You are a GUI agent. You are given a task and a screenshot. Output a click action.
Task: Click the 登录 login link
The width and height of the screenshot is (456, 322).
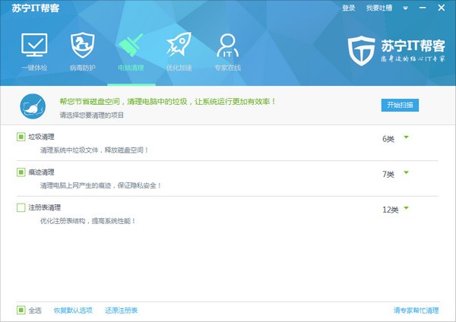click(x=348, y=8)
